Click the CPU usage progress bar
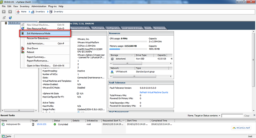Viewport: 256px width, 138px height. 128,42
